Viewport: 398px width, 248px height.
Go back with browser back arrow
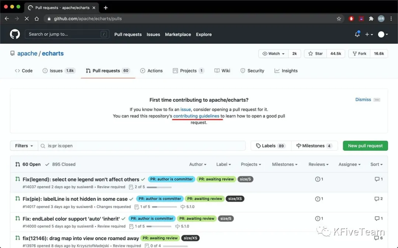click(7, 19)
